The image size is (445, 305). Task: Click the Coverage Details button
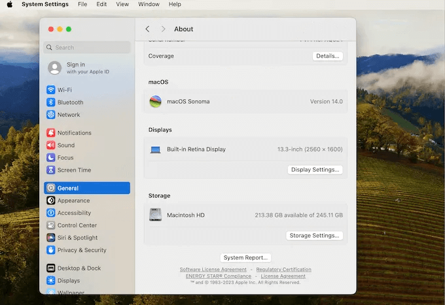coord(327,56)
